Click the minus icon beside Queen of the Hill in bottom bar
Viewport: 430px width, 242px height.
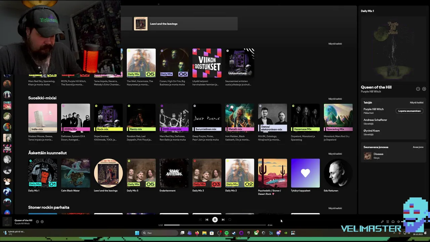pyautogui.click(x=37, y=222)
